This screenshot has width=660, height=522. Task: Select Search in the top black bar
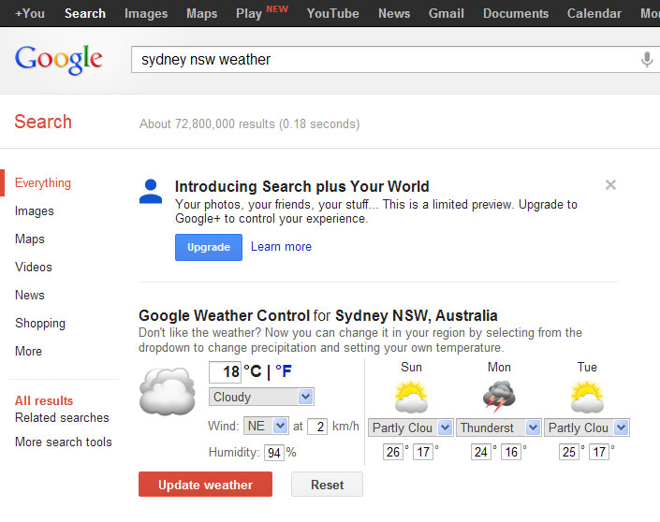point(85,13)
